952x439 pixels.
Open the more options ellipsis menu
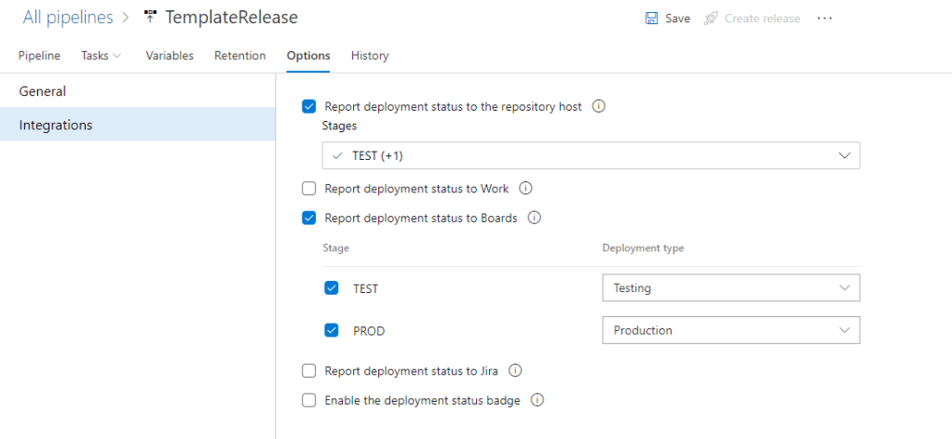[824, 19]
